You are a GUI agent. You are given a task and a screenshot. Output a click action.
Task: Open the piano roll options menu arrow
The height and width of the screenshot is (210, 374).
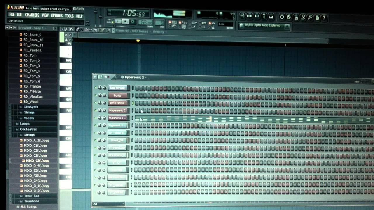(x=62, y=29)
